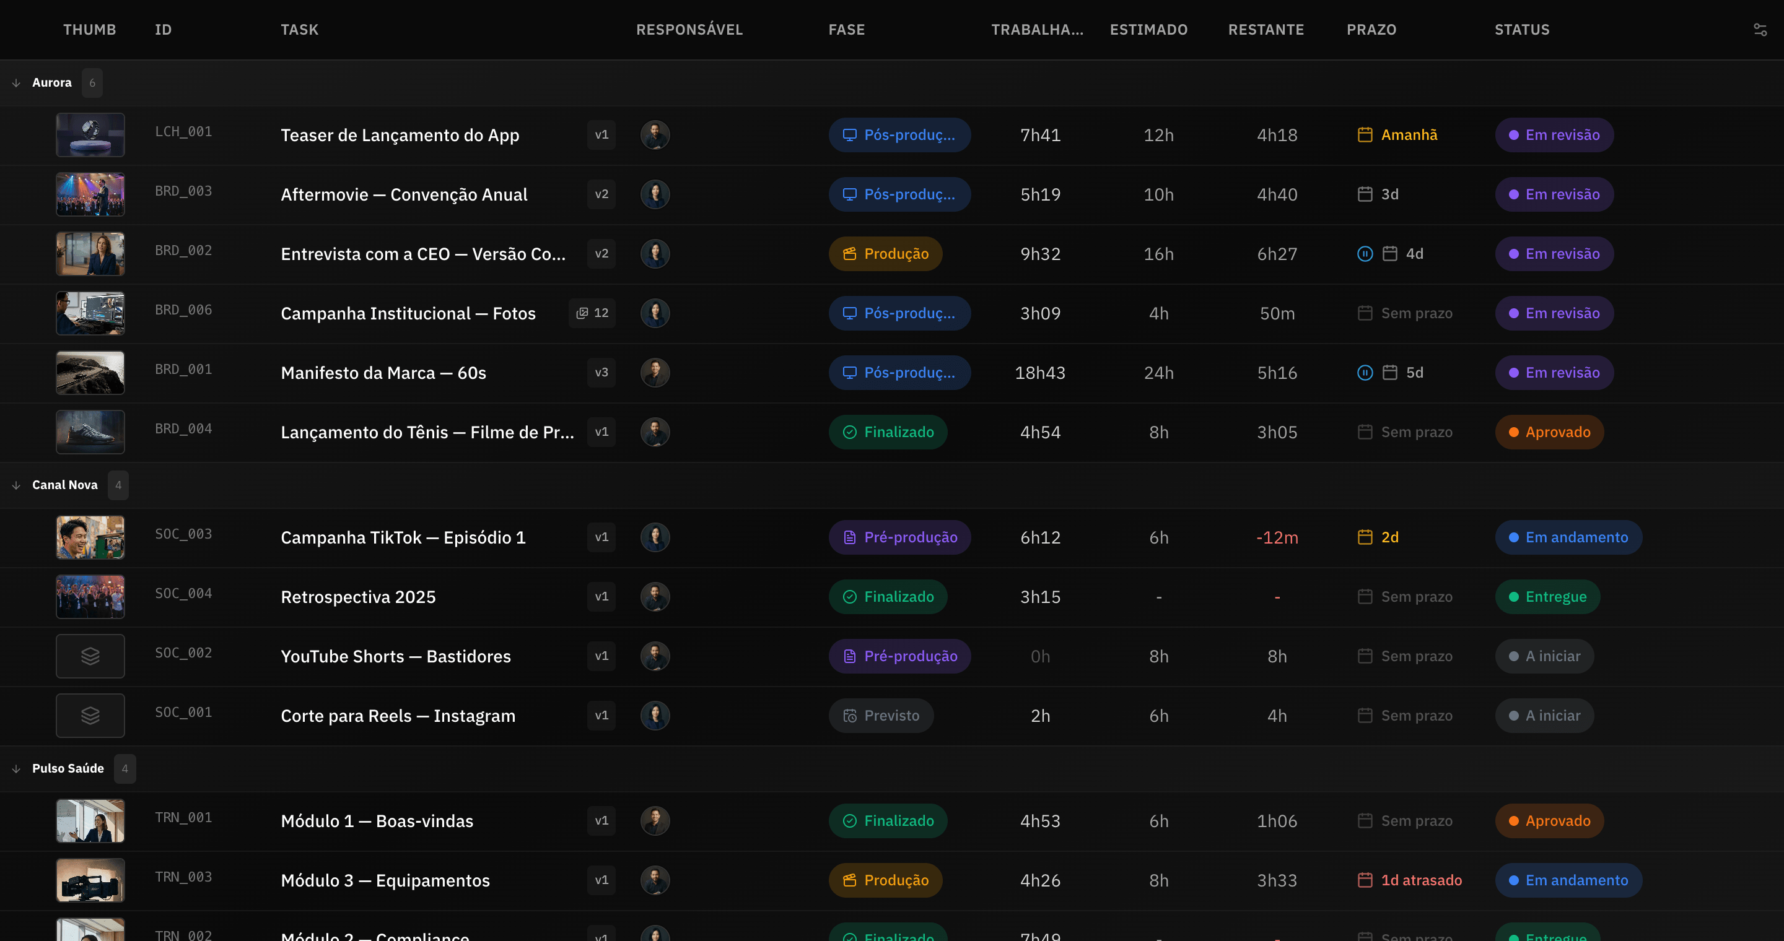
Task: Sort by the RESPONSÁVEL column header
Action: [689, 30]
